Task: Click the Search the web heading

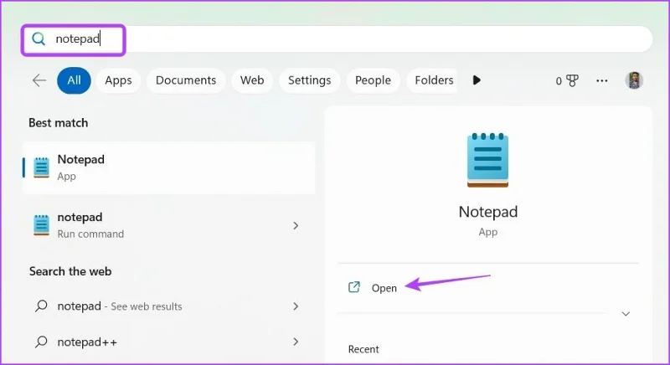Action: [x=70, y=271]
